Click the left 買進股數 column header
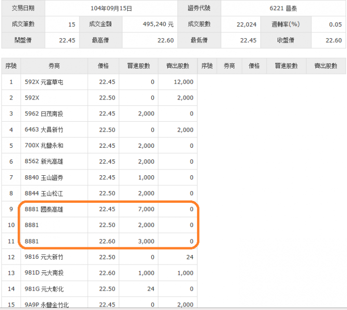The image size is (347, 310). click(138, 66)
